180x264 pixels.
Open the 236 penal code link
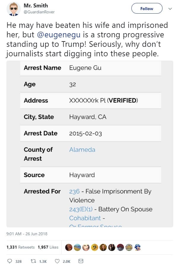pyautogui.click(x=74, y=191)
